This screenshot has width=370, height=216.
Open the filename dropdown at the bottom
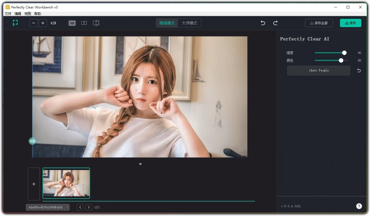[47, 207]
